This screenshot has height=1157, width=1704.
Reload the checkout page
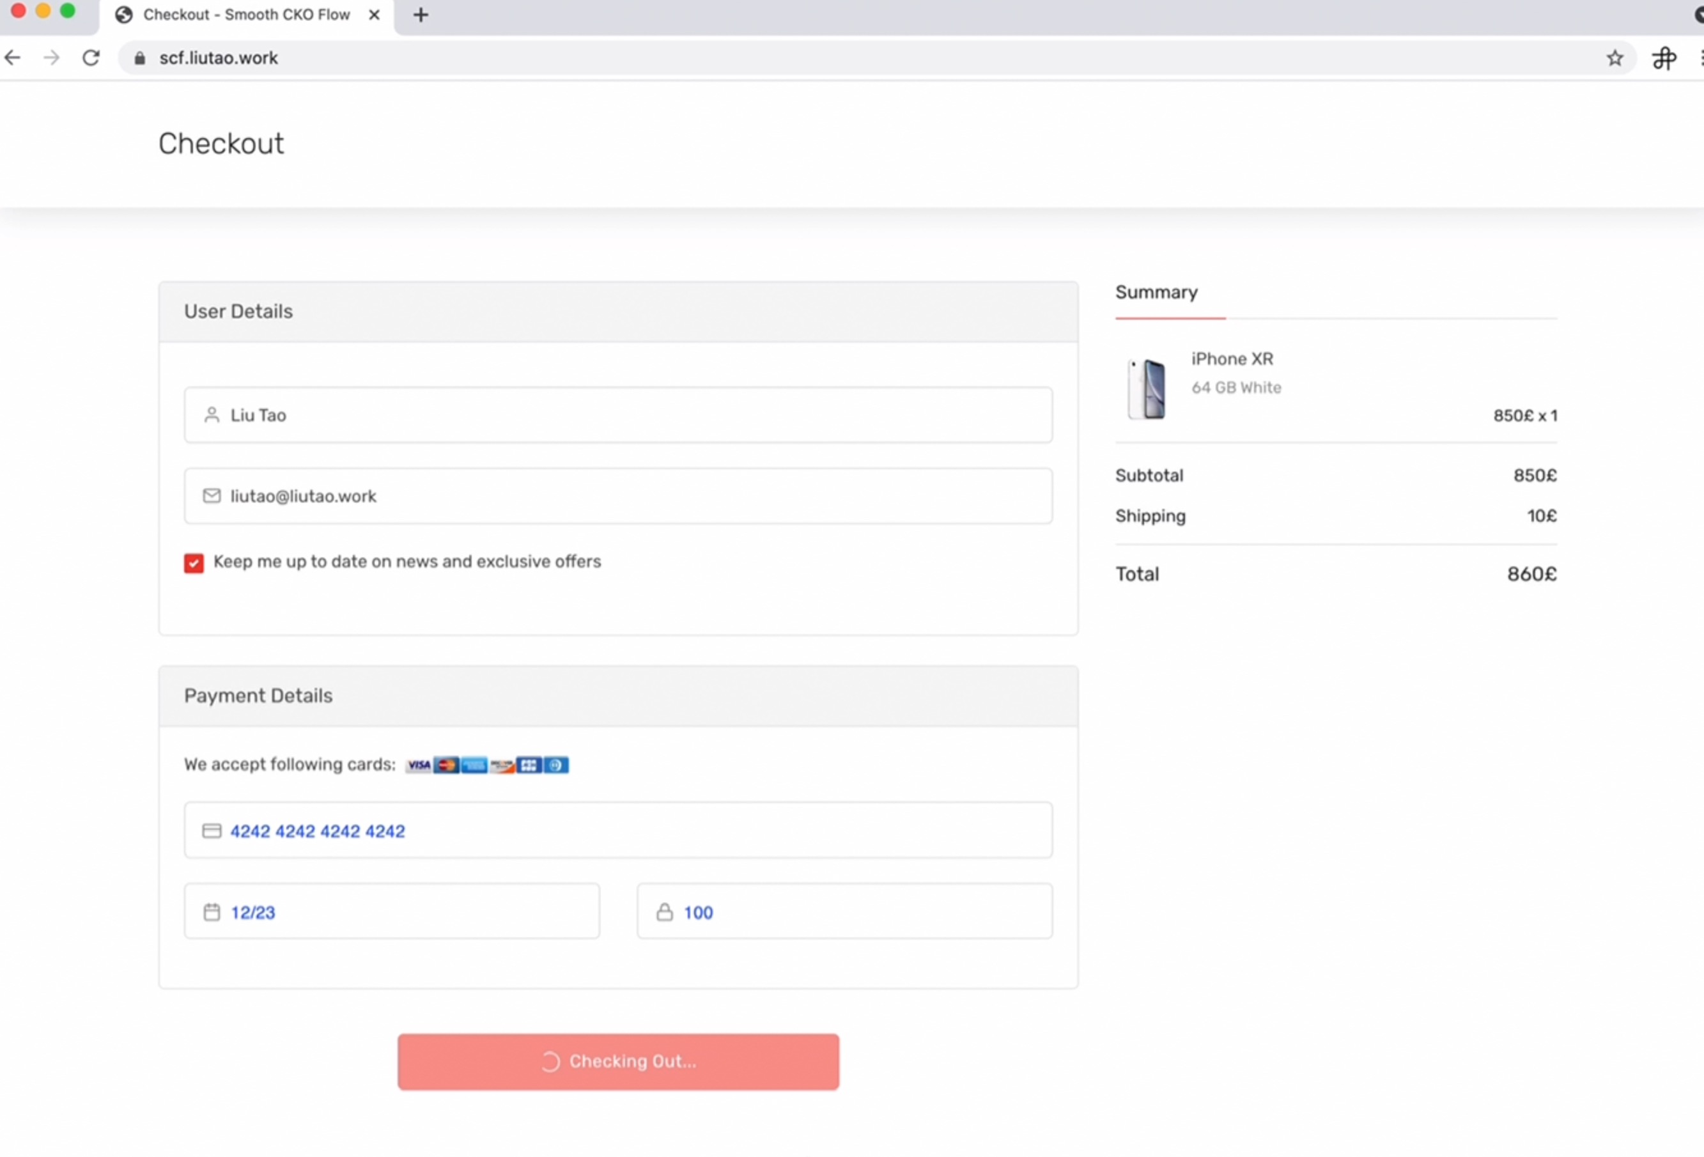[x=91, y=58]
